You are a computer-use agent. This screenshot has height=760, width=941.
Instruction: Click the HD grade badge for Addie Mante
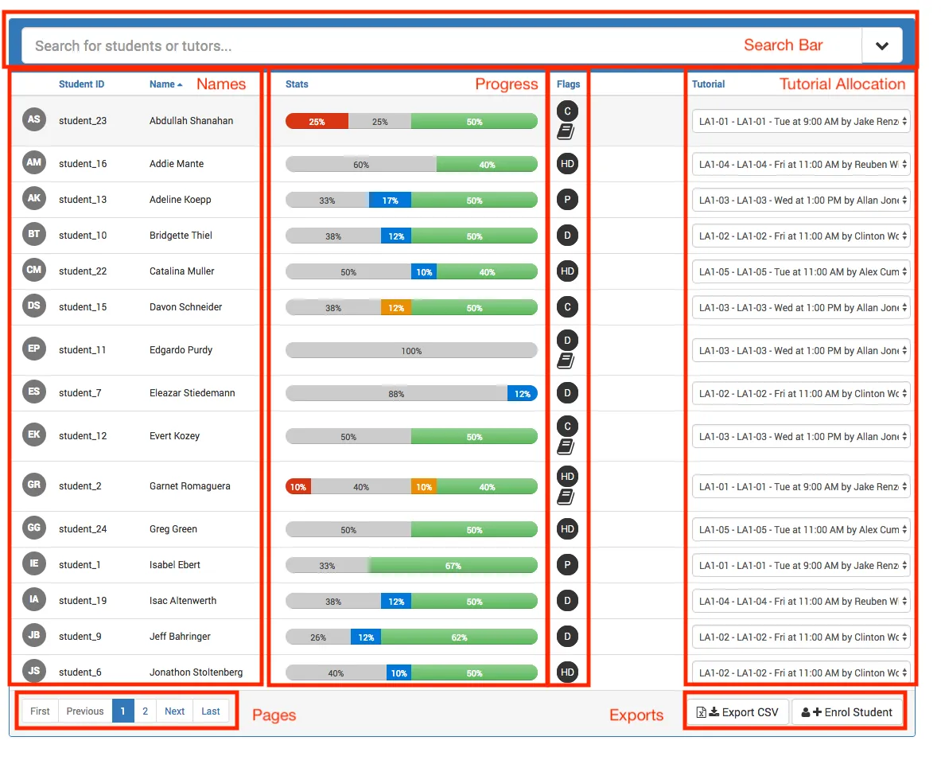pos(567,164)
